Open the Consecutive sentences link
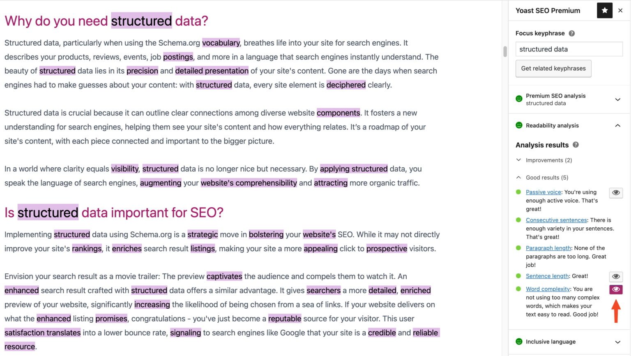The width and height of the screenshot is (631, 356). (x=556, y=220)
